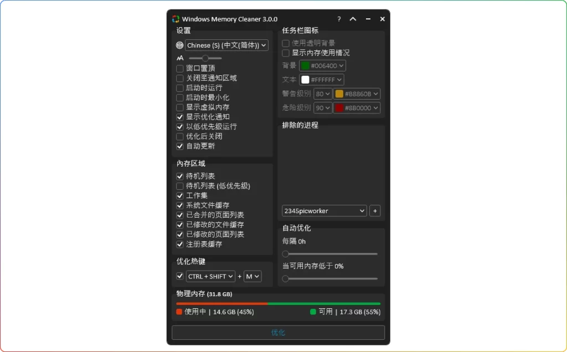567x352 pixels.
Task: Disable 以低优先级运行 checkbox
Action: pos(180,127)
